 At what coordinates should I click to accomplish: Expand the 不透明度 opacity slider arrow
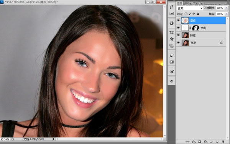227,8
